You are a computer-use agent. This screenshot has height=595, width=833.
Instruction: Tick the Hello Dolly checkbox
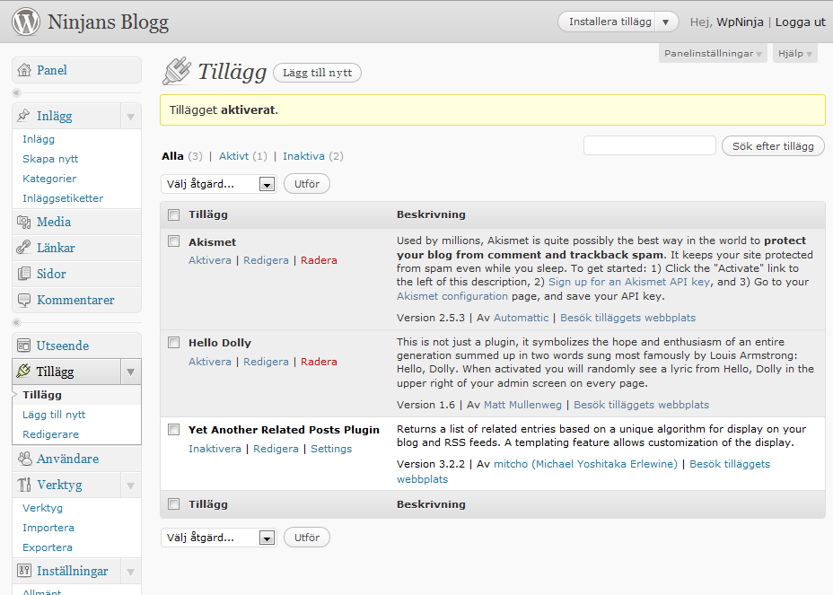(174, 342)
